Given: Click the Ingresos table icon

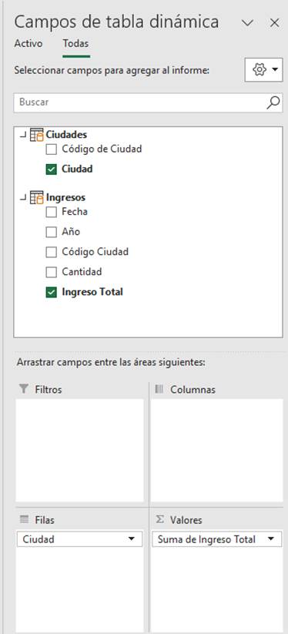Looking at the screenshot, I should pyautogui.click(x=37, y=198).
